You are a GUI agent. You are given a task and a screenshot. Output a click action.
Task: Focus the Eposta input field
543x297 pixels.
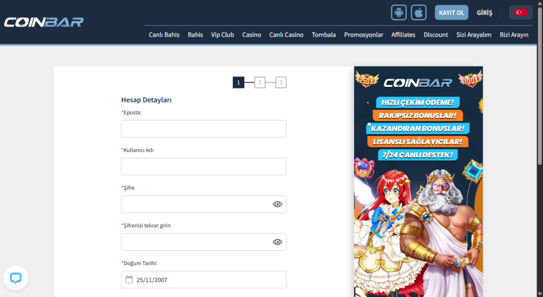pos(204,129)
